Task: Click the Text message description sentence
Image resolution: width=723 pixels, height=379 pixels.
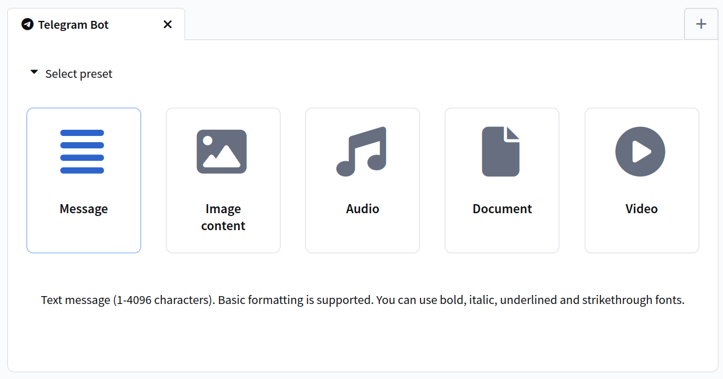Action: click(363, 300)
